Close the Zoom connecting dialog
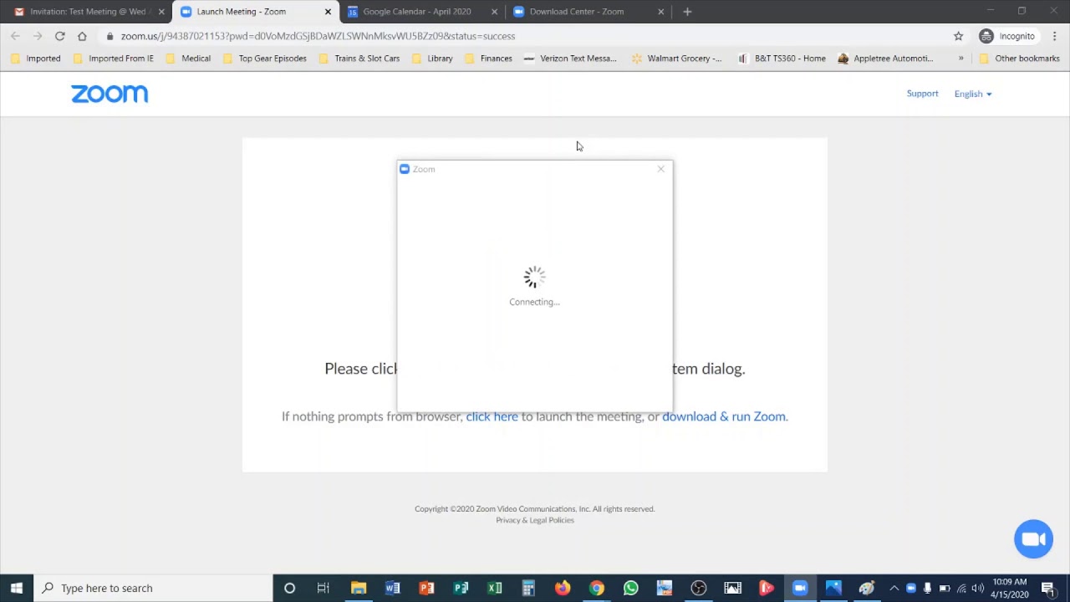This screenshot has width=1070, height=602. [x=660, y=169]
